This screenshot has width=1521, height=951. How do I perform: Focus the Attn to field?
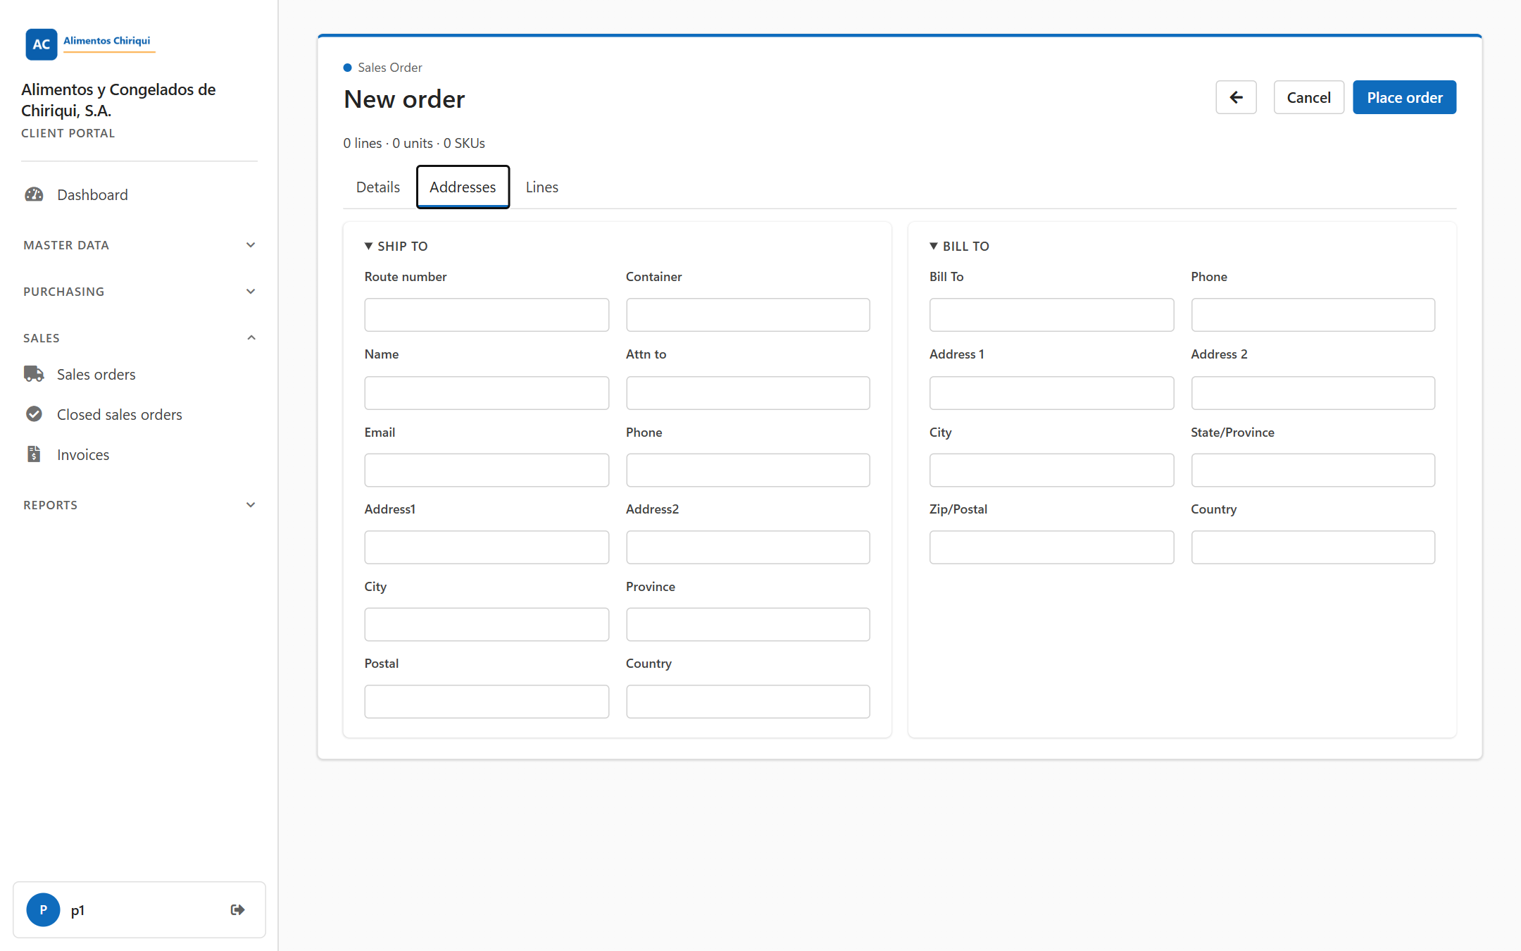pos(748,392)
